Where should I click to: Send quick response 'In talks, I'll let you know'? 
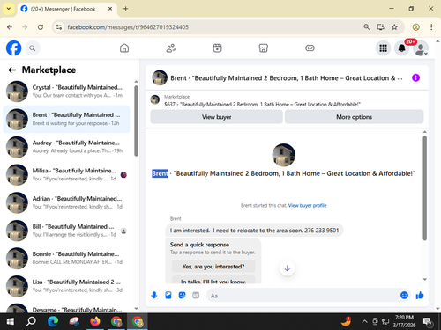coord(213,280)
